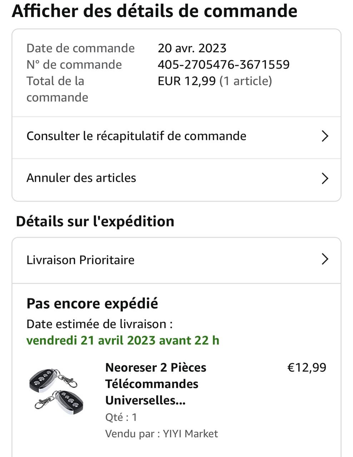Open Consulter le récapitulatif de commande
This screenshot has height=457, width=353.
click(136, 136)
